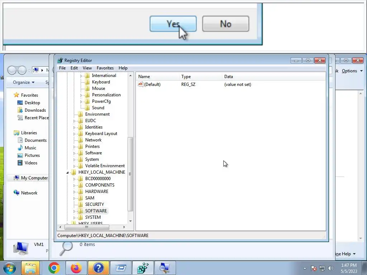Launch Firefox from the taskbar

[76, 268]
